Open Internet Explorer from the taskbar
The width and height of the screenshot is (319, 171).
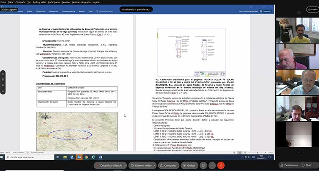93,157
